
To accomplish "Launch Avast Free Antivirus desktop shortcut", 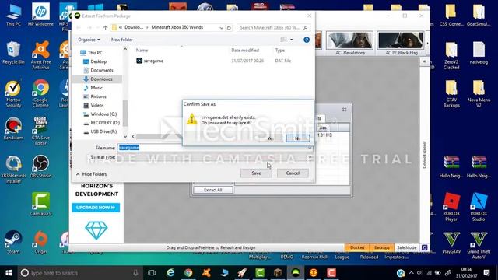I will [40, 54].
